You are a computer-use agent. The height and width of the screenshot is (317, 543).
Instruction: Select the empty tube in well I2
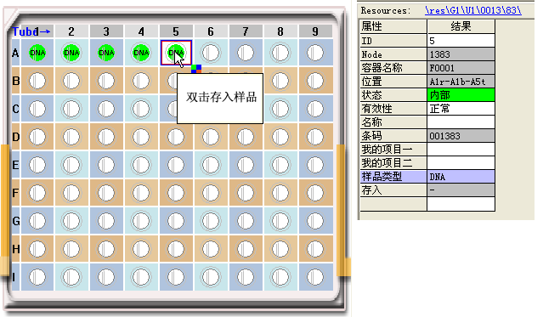(71, 277)
